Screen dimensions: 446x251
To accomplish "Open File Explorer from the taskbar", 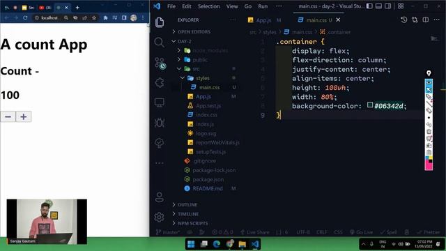I will [242, 244].
